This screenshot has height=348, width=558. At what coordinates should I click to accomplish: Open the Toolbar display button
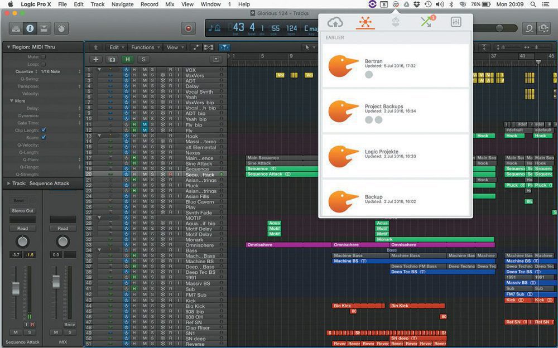(x=44, y=28)
